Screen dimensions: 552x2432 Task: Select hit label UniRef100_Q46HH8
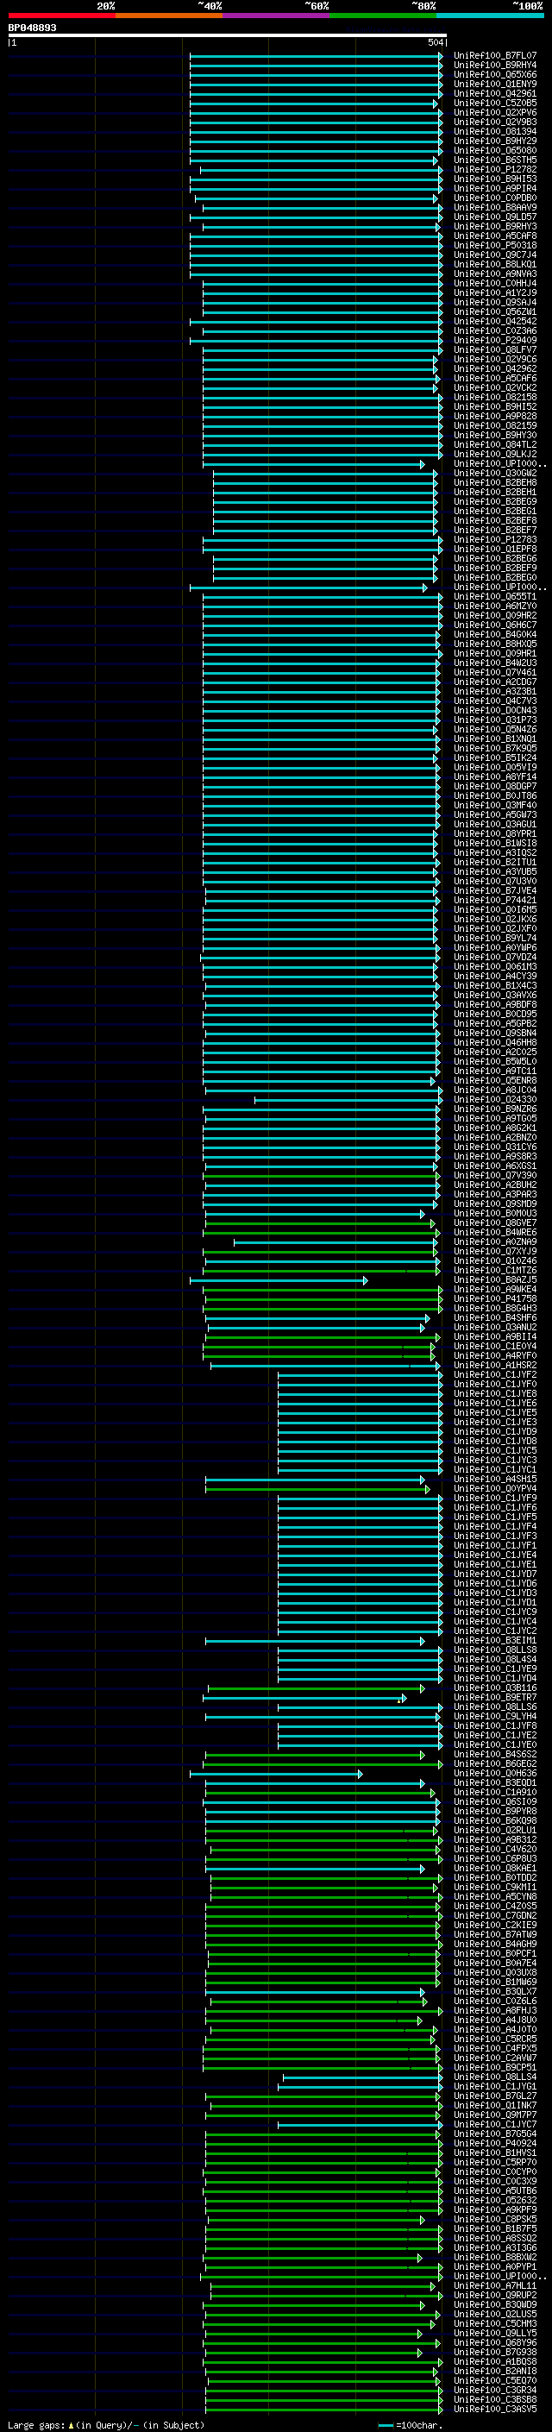494,1042
